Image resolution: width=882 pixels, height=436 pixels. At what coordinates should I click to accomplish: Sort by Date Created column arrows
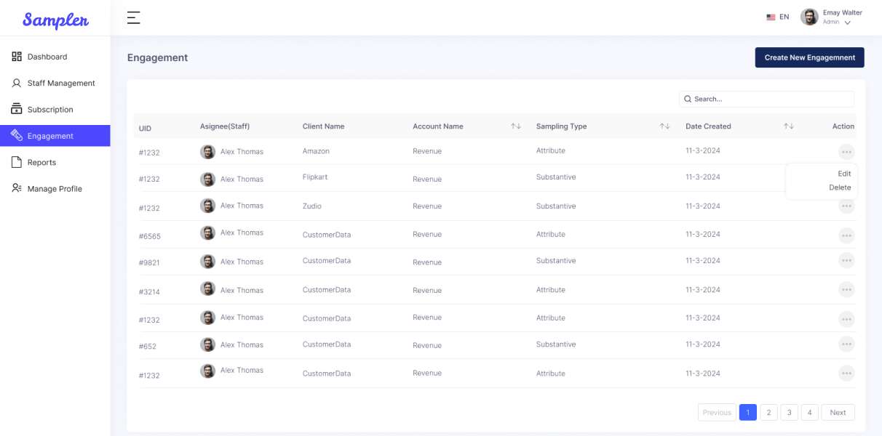tap(788, 126)
